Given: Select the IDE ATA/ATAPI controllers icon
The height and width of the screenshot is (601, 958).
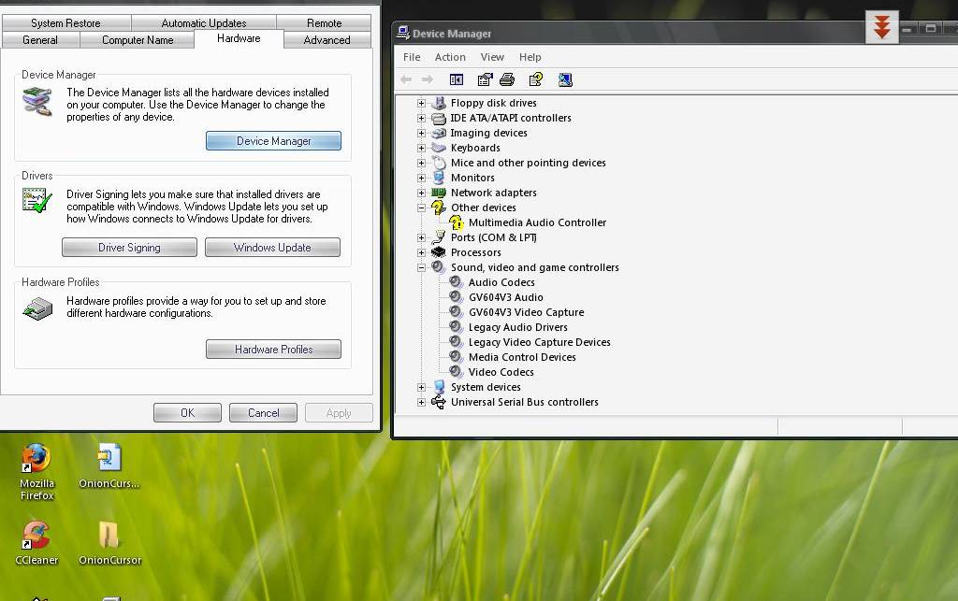Looking at the screenshot, I should (x=439, y=118).
